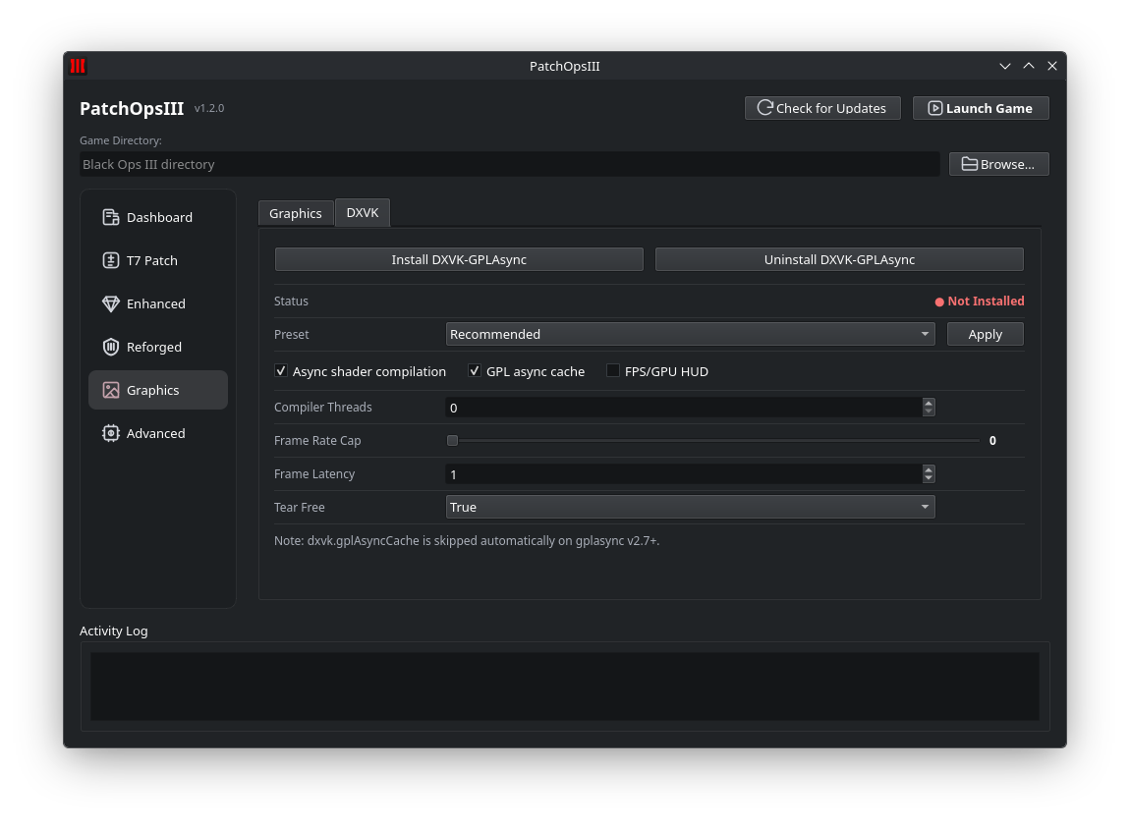Image resolution: width=1130 pixels, height=823 pixels.
Task: Click the play icon on Launch Game
Action: [x=934, y=108]
